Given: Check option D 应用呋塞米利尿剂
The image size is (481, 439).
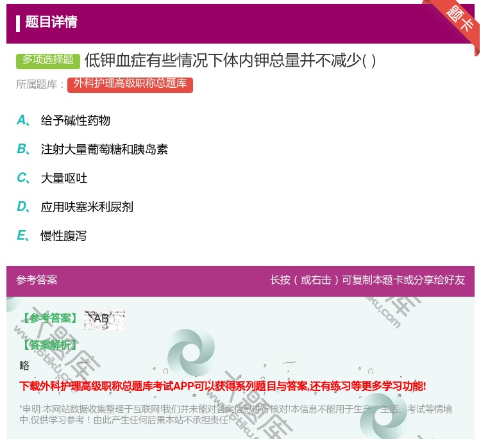Looking at the screenshot, I should click(x=87, y=207).
